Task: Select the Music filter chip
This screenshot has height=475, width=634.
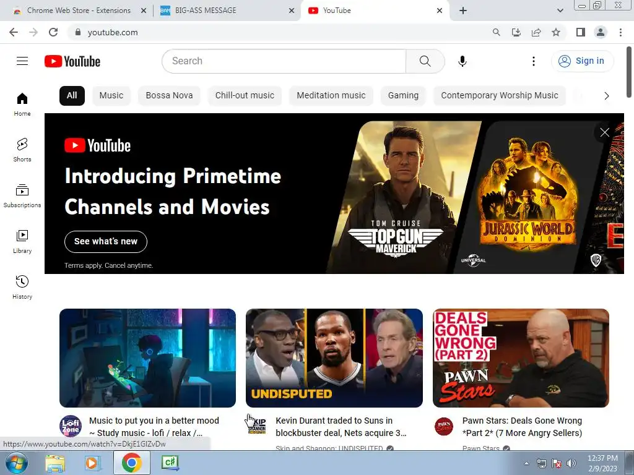Action: 111,96
